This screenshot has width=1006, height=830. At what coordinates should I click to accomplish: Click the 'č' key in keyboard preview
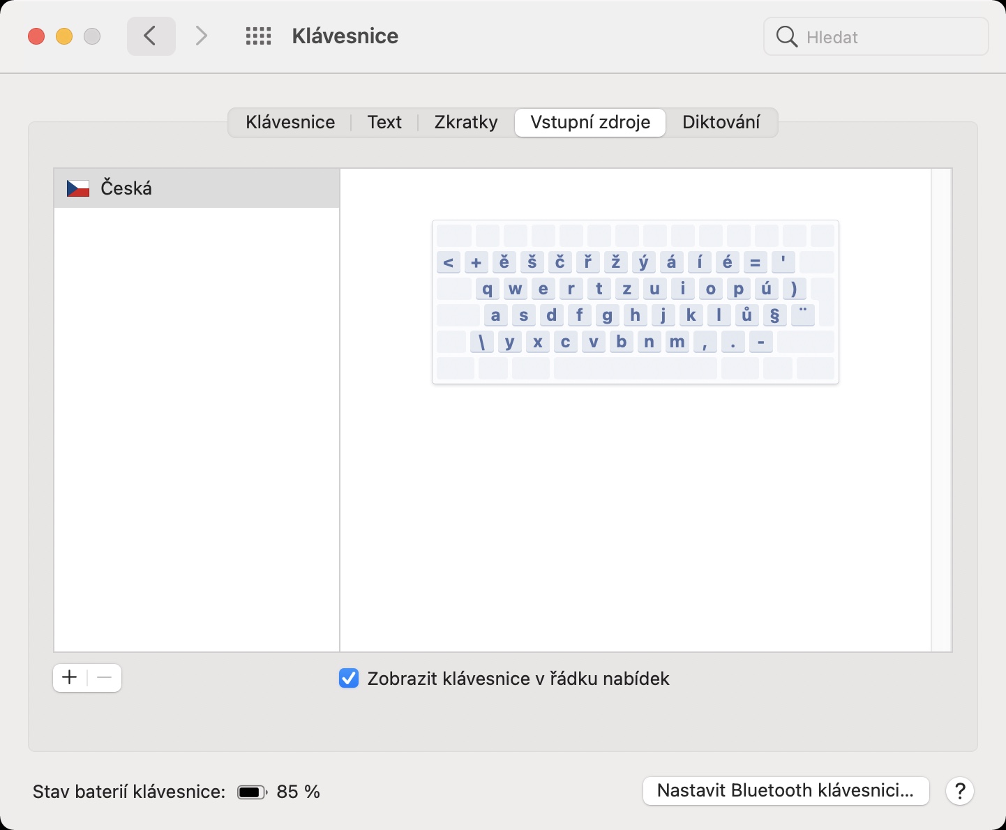[x=560, y=262]
